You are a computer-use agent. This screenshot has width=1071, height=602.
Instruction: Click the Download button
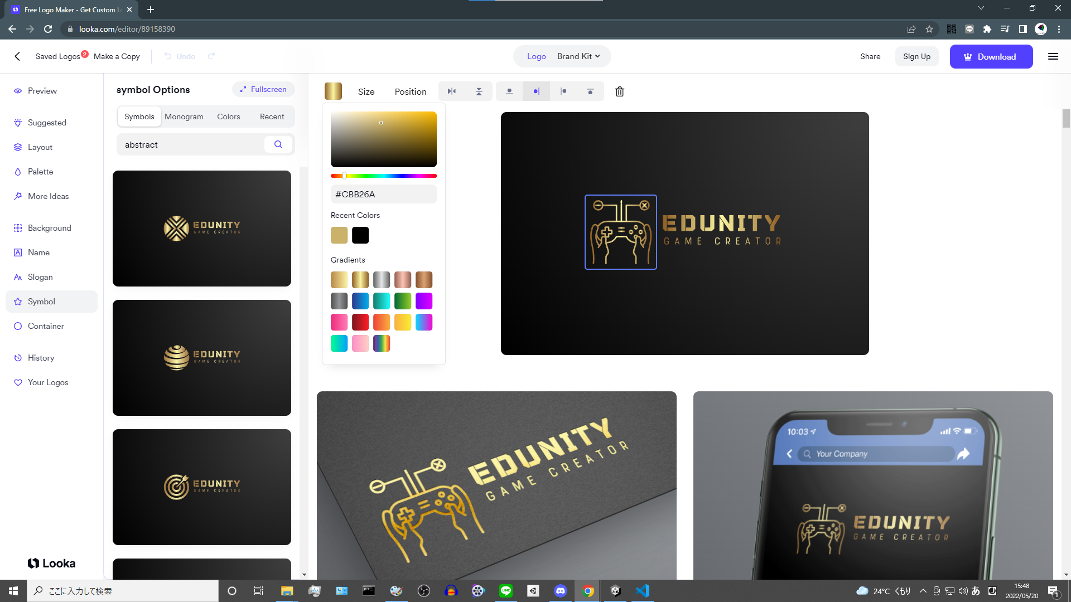pos(991,56)
